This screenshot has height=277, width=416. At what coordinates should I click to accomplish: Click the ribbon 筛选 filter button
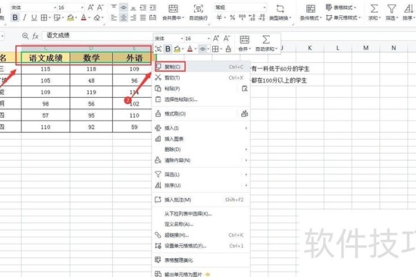coord(392,12)
